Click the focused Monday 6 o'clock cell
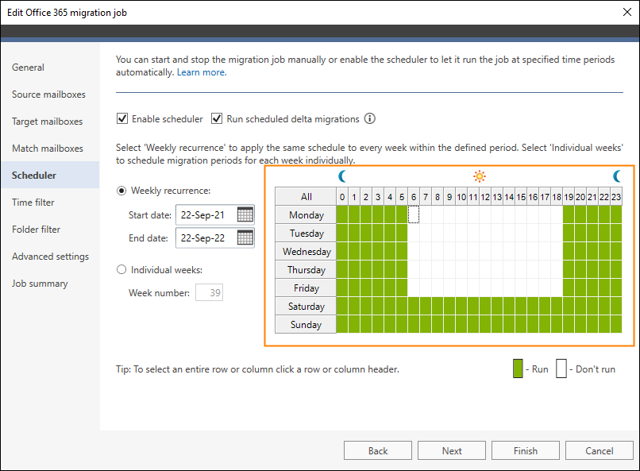The image size is (640, 471). point(414,214)
